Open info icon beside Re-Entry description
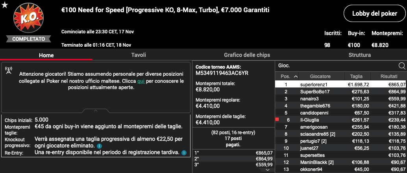The image size is (407, 173). (x=184, y=153)
